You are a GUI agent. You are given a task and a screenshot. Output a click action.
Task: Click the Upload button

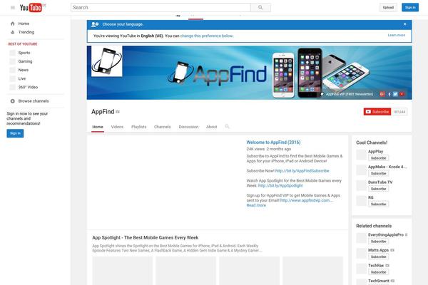[x=388, y=8]
